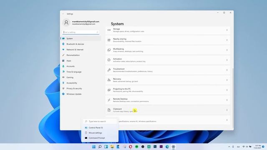Click the Find a setting field
Image resolution: width=267 pixels, height=150 pixels.
(81, 32)
